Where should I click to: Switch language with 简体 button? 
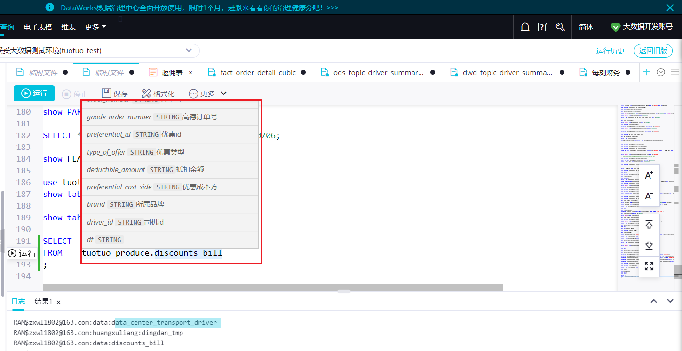pos(586,27)
